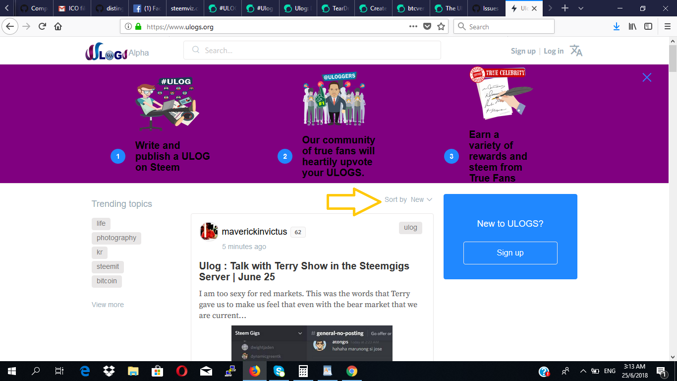Select the photography trending topic

[116, 238]
